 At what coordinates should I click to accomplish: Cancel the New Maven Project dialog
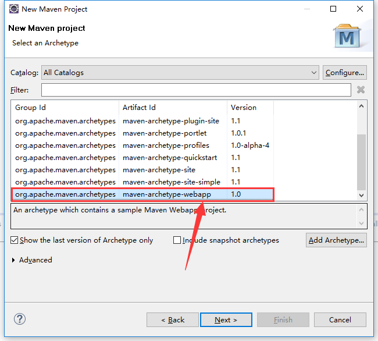pyautogui.click(x=340, y=320)
